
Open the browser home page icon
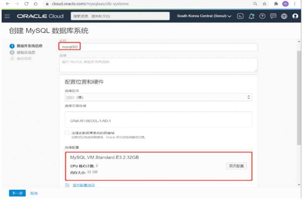tap(36, 3)
